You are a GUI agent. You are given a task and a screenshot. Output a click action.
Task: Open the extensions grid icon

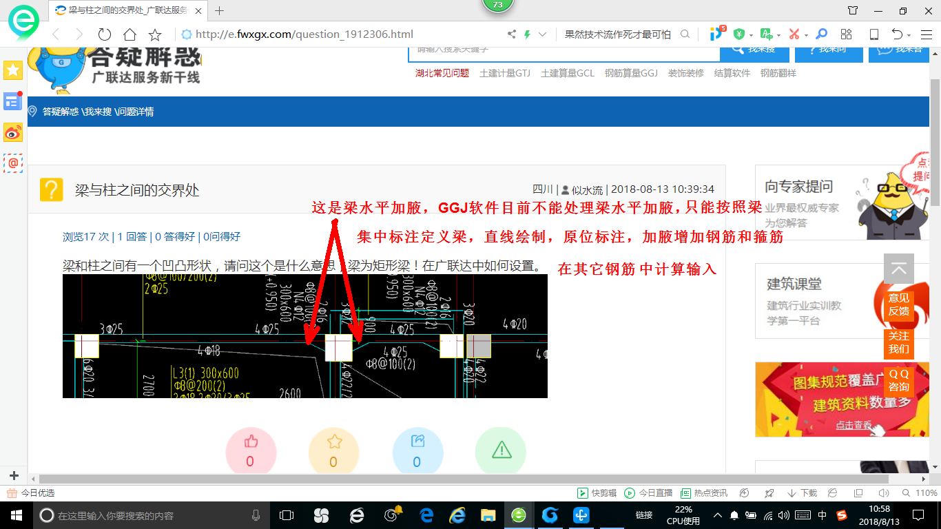click(847, 34)
